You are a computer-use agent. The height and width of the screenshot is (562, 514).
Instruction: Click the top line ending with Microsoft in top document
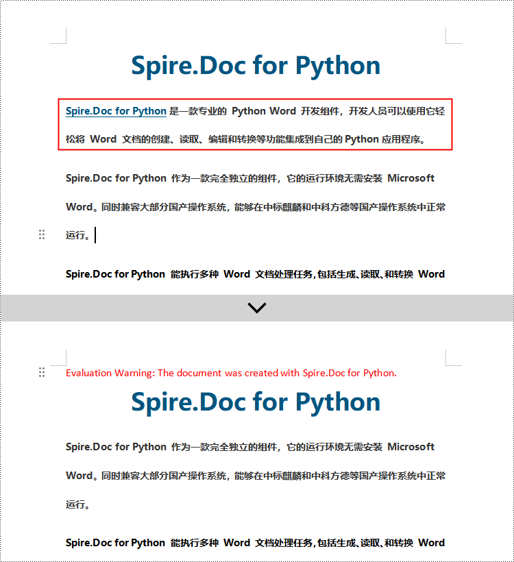(x=250, y=178)
